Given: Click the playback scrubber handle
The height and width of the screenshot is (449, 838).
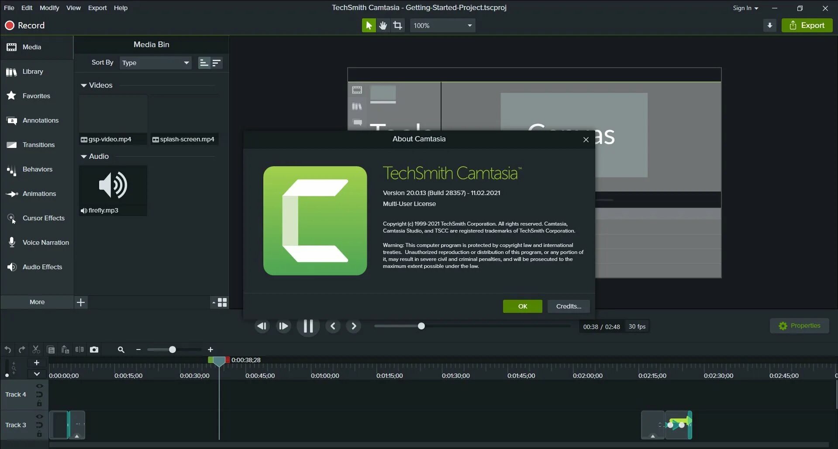Looking at the screenshot, I should click(x=421, y=326).
